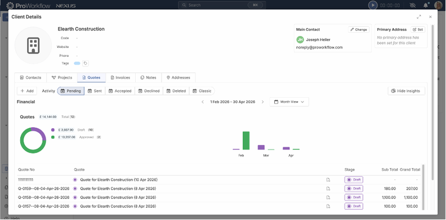The width and height of the screenshot is (446, 220).
Task: Click the quotes table scrollbar
Action: pos(423,187)
